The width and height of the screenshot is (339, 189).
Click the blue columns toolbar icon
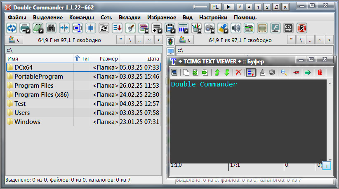(183, 28)
